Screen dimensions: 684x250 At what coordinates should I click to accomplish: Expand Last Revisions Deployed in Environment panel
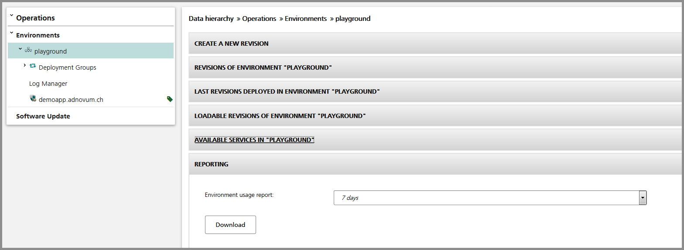click(436, 91)
